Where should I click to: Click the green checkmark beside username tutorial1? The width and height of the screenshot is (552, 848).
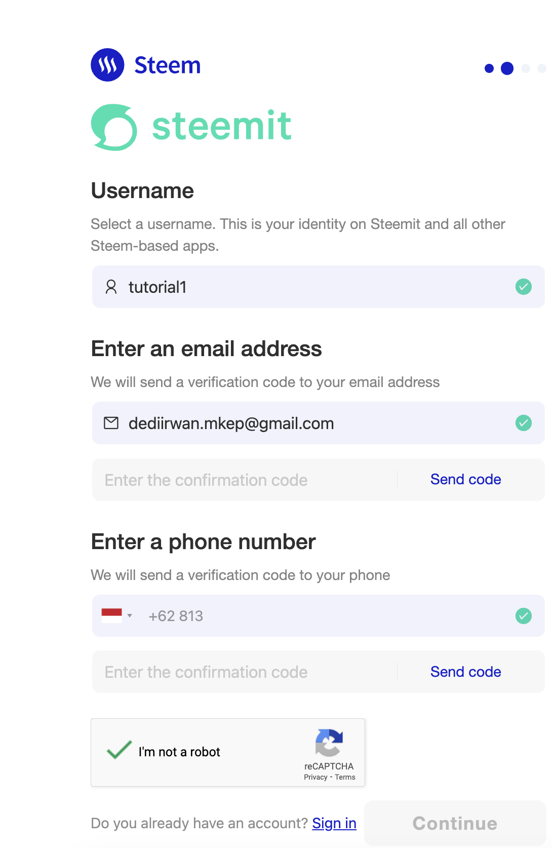pyautogui.click(x=523, y=287)
